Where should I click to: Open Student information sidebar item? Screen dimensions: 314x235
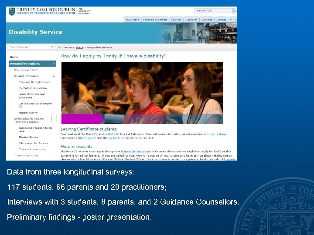click(x=27, y=76)
